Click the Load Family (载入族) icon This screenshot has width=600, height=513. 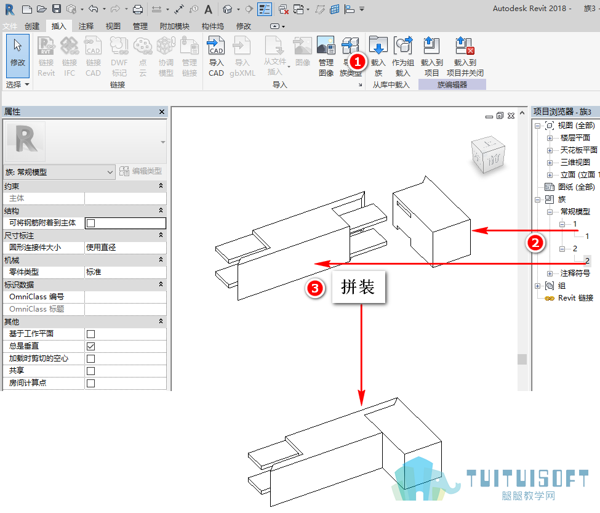(x=378, y=46)
